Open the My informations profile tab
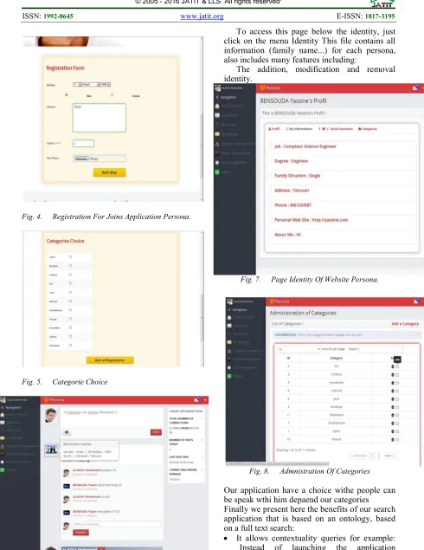Image resolution: width=424 pixels, height=550 pixels. coord(299,129)
